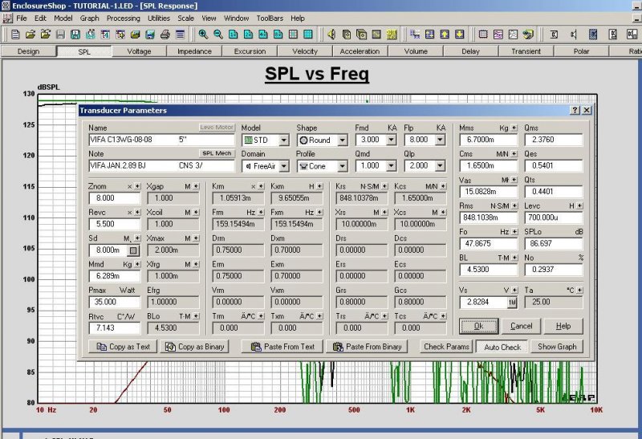
Task: Click the Show Graph button
Action: [x=557, y=347]
